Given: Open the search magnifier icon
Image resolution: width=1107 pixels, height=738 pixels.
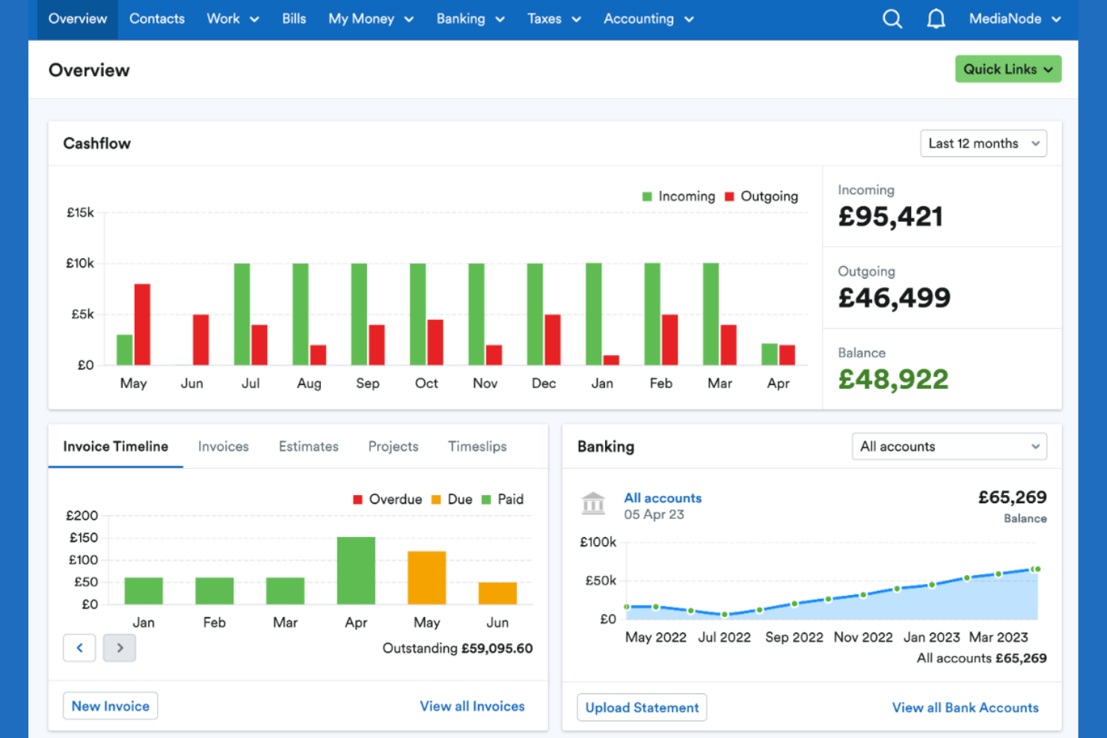Looking at the screenshot, I should pos(892,19).
